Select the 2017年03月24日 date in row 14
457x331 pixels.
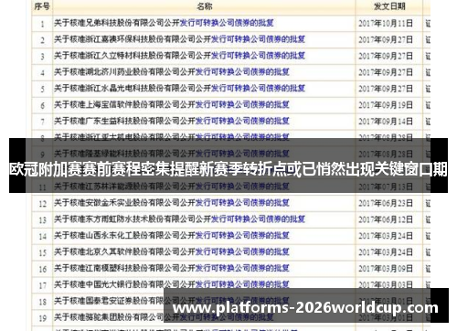click(x=386, y=236)
